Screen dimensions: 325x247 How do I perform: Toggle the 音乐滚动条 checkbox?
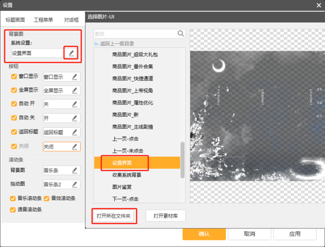[x=14, y=198]
